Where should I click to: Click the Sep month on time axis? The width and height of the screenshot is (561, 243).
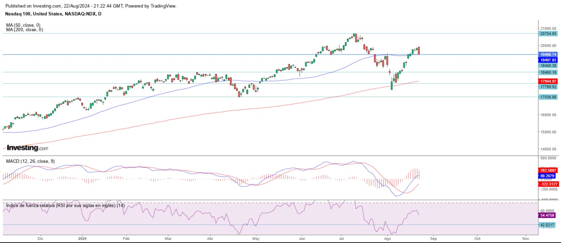[x=433, y=238]
